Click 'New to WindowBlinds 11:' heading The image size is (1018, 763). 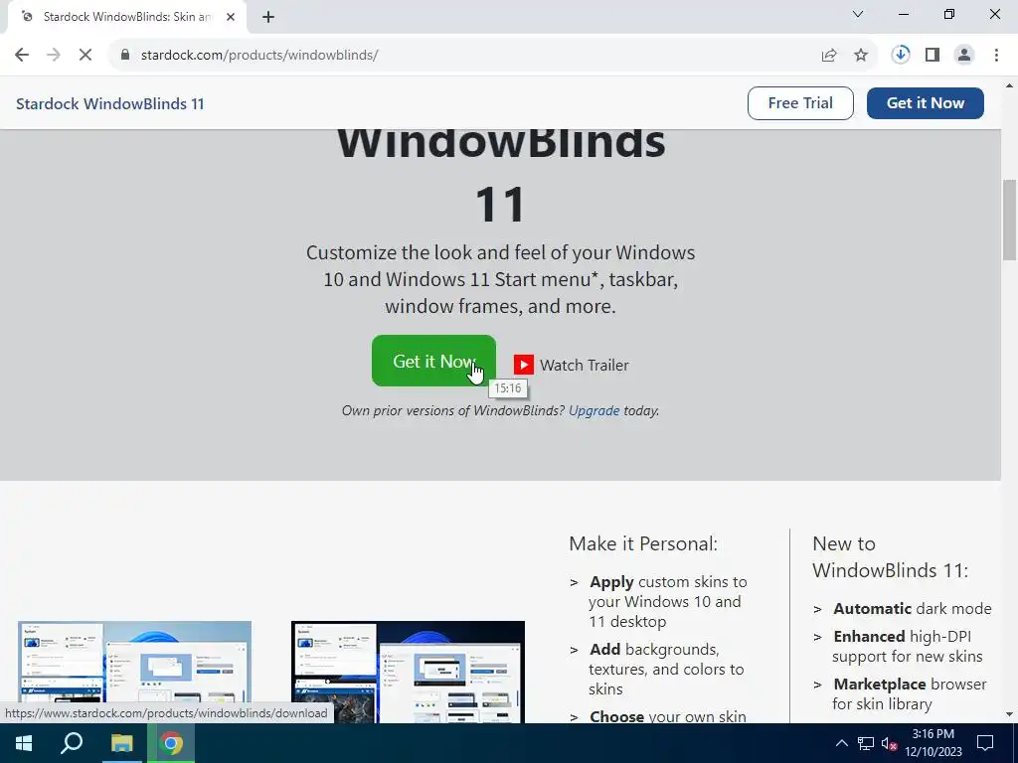[x=890, y=556]
